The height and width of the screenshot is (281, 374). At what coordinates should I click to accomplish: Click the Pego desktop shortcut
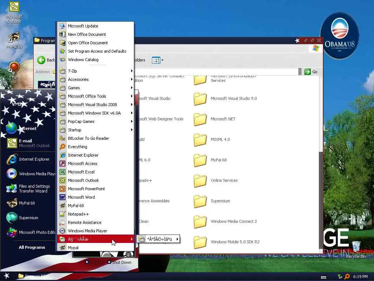pyautogui.click(x=14, y=70)
